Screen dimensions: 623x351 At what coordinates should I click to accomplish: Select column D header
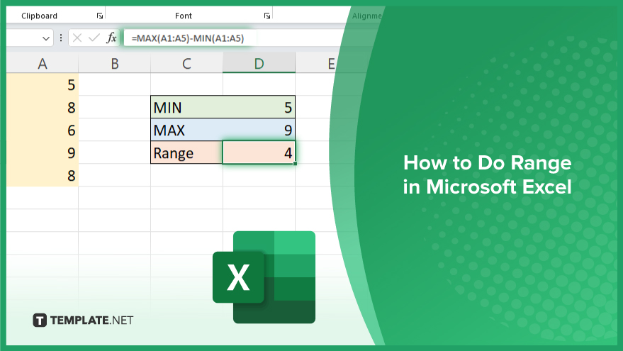pos(259,64)
